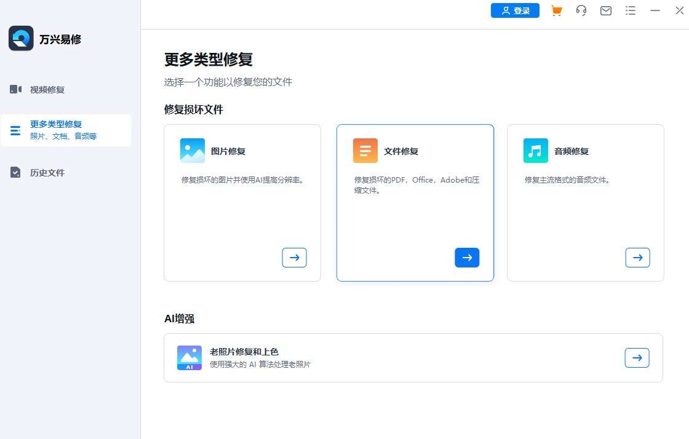
Task: Select 更多类型修复 sidebar item
Action: (x=66, y=130)
